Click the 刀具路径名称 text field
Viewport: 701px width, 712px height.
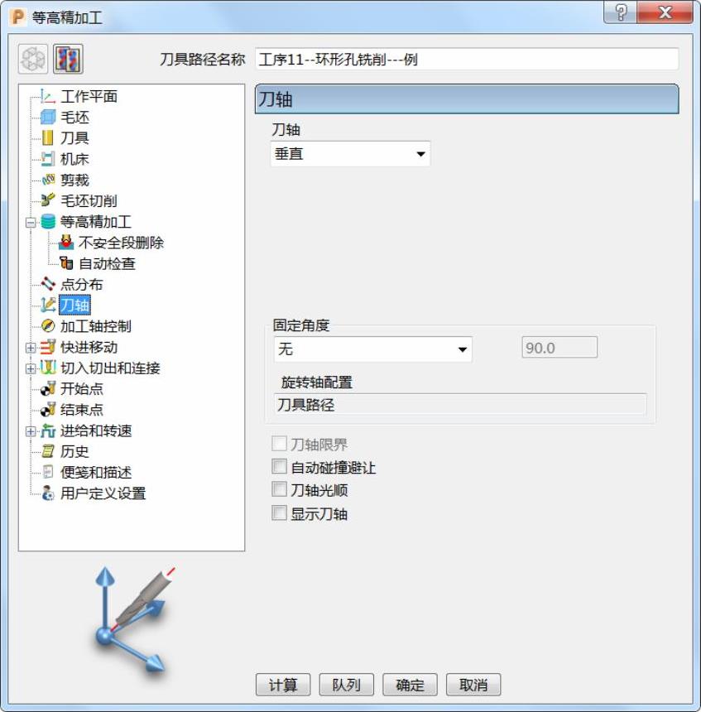coord(467,60)
